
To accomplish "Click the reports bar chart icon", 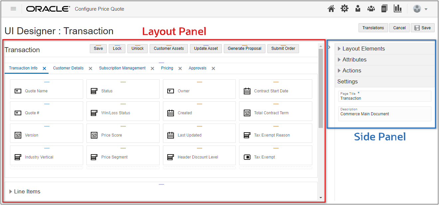I will tap(398, 8).
